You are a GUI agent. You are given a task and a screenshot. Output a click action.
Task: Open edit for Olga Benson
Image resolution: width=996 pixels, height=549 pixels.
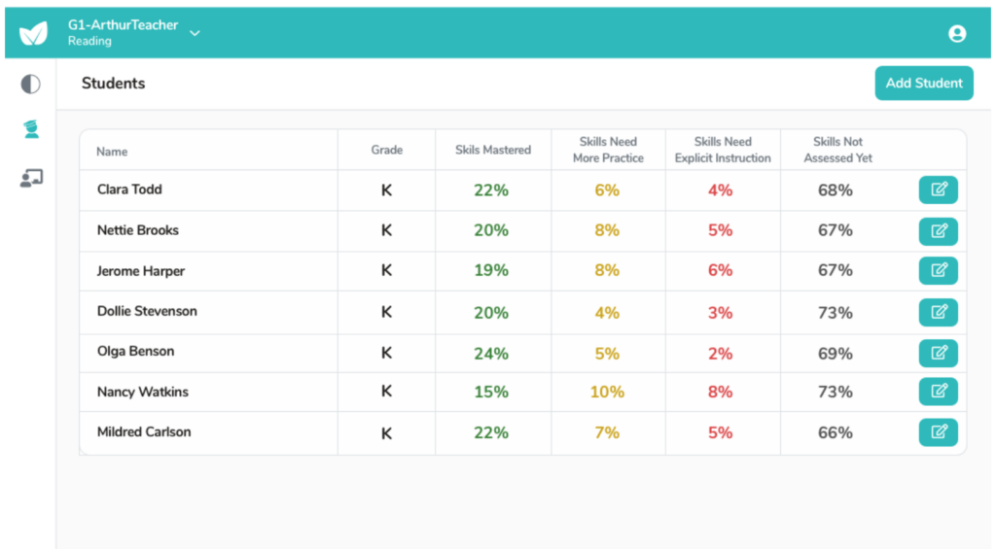point(938,353)
